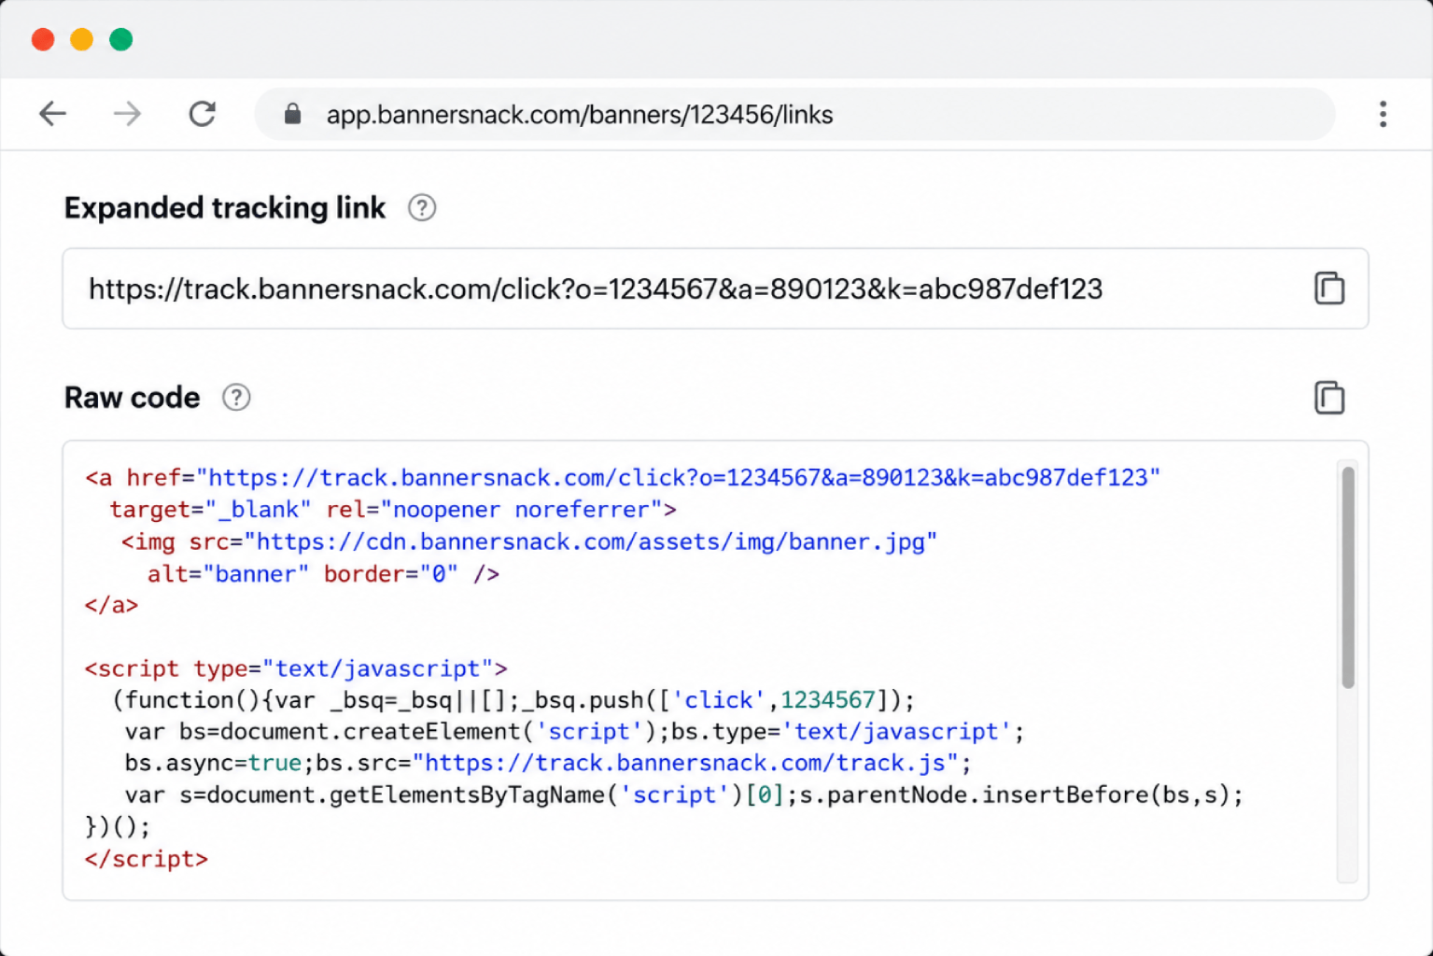Viewport: 1433px width, 956px height.
Task: Click the raw code scrollbar thumb
Action: pyautogui.click(x=1347, y=578)
